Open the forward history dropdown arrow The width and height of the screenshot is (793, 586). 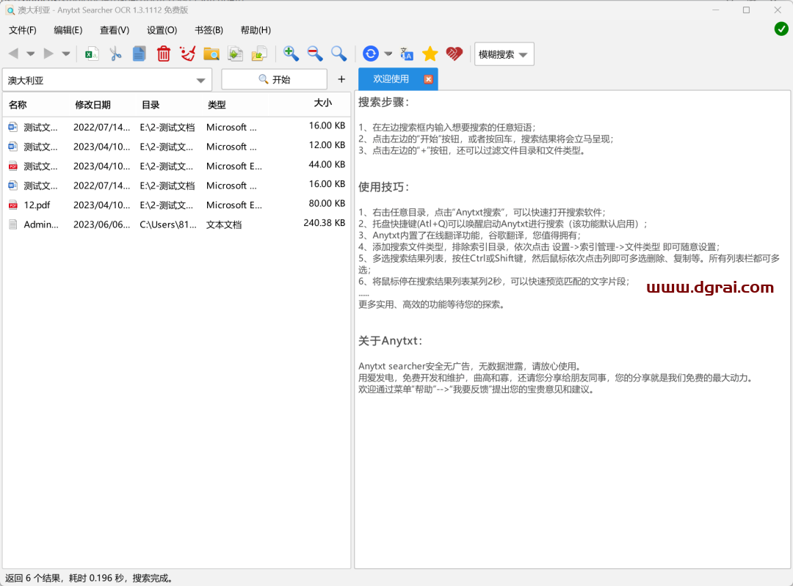[x=66, y=54]
